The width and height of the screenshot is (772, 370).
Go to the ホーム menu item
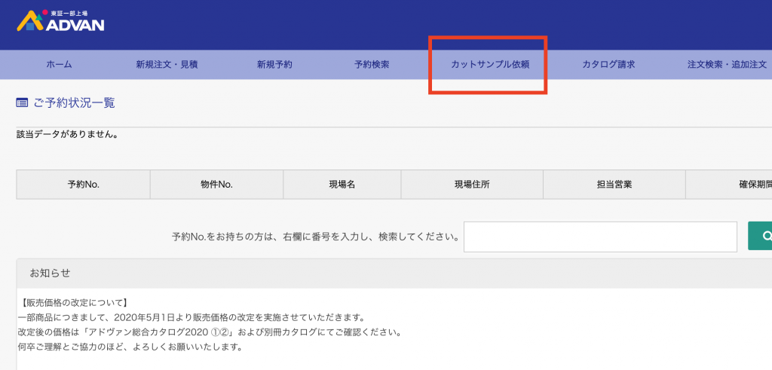coord(59,65)
